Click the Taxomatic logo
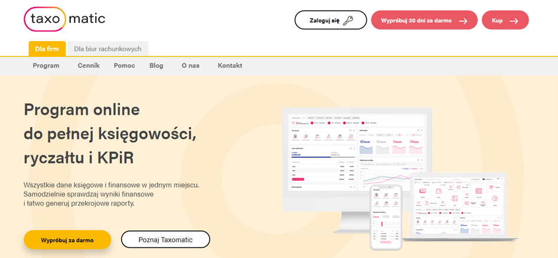 (x=64, y=19)
